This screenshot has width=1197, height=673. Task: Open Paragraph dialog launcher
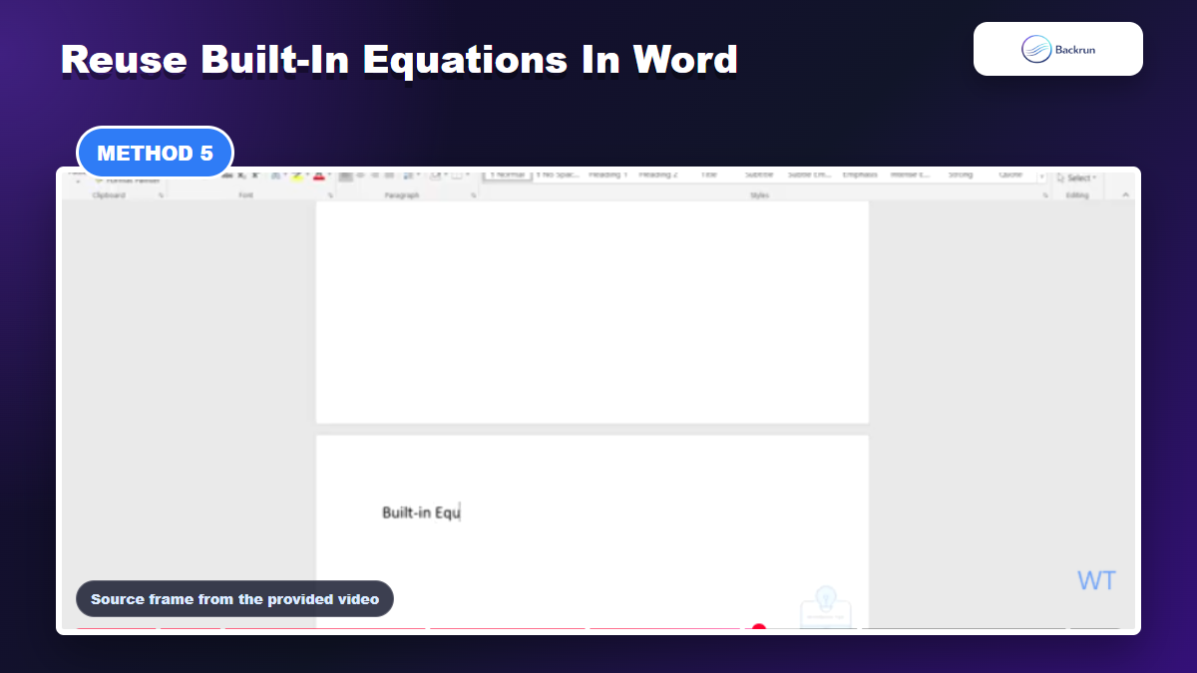tap(473, 195)
